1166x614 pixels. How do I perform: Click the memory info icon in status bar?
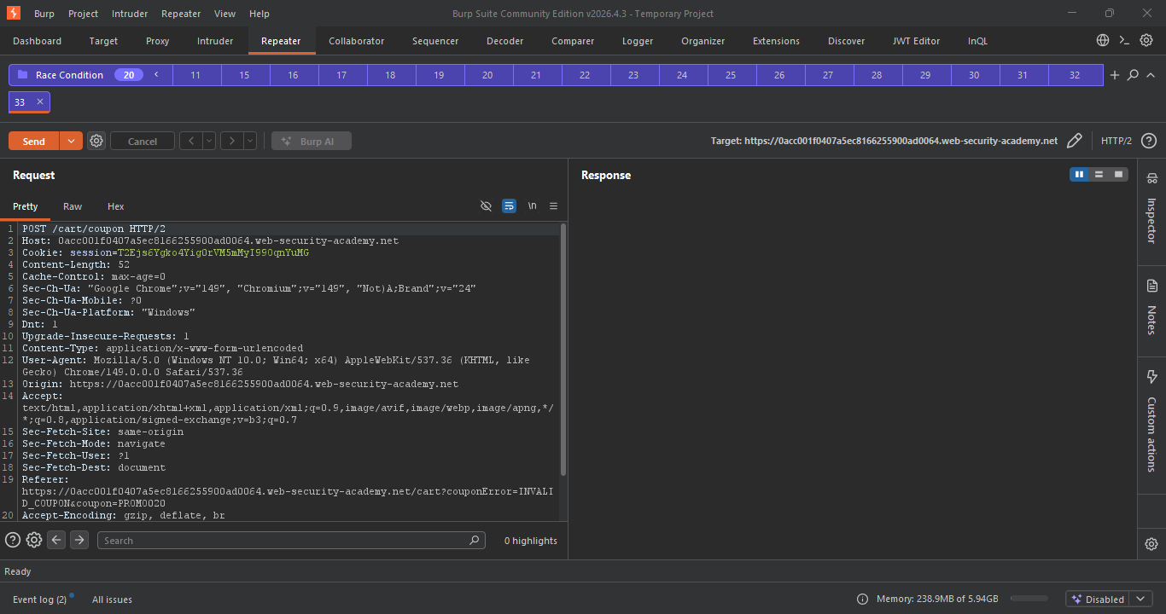point(862,599)
